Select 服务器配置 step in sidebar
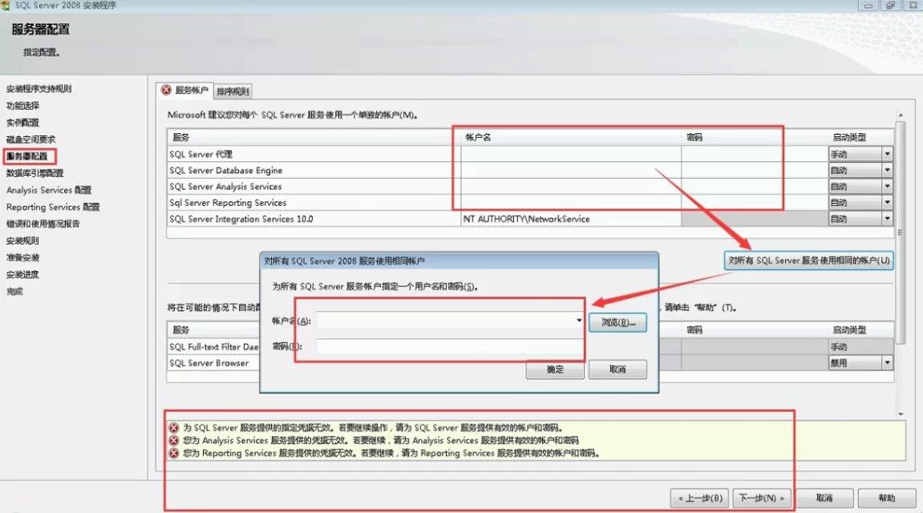Viewport: 923px width, 513px height. 27,156
